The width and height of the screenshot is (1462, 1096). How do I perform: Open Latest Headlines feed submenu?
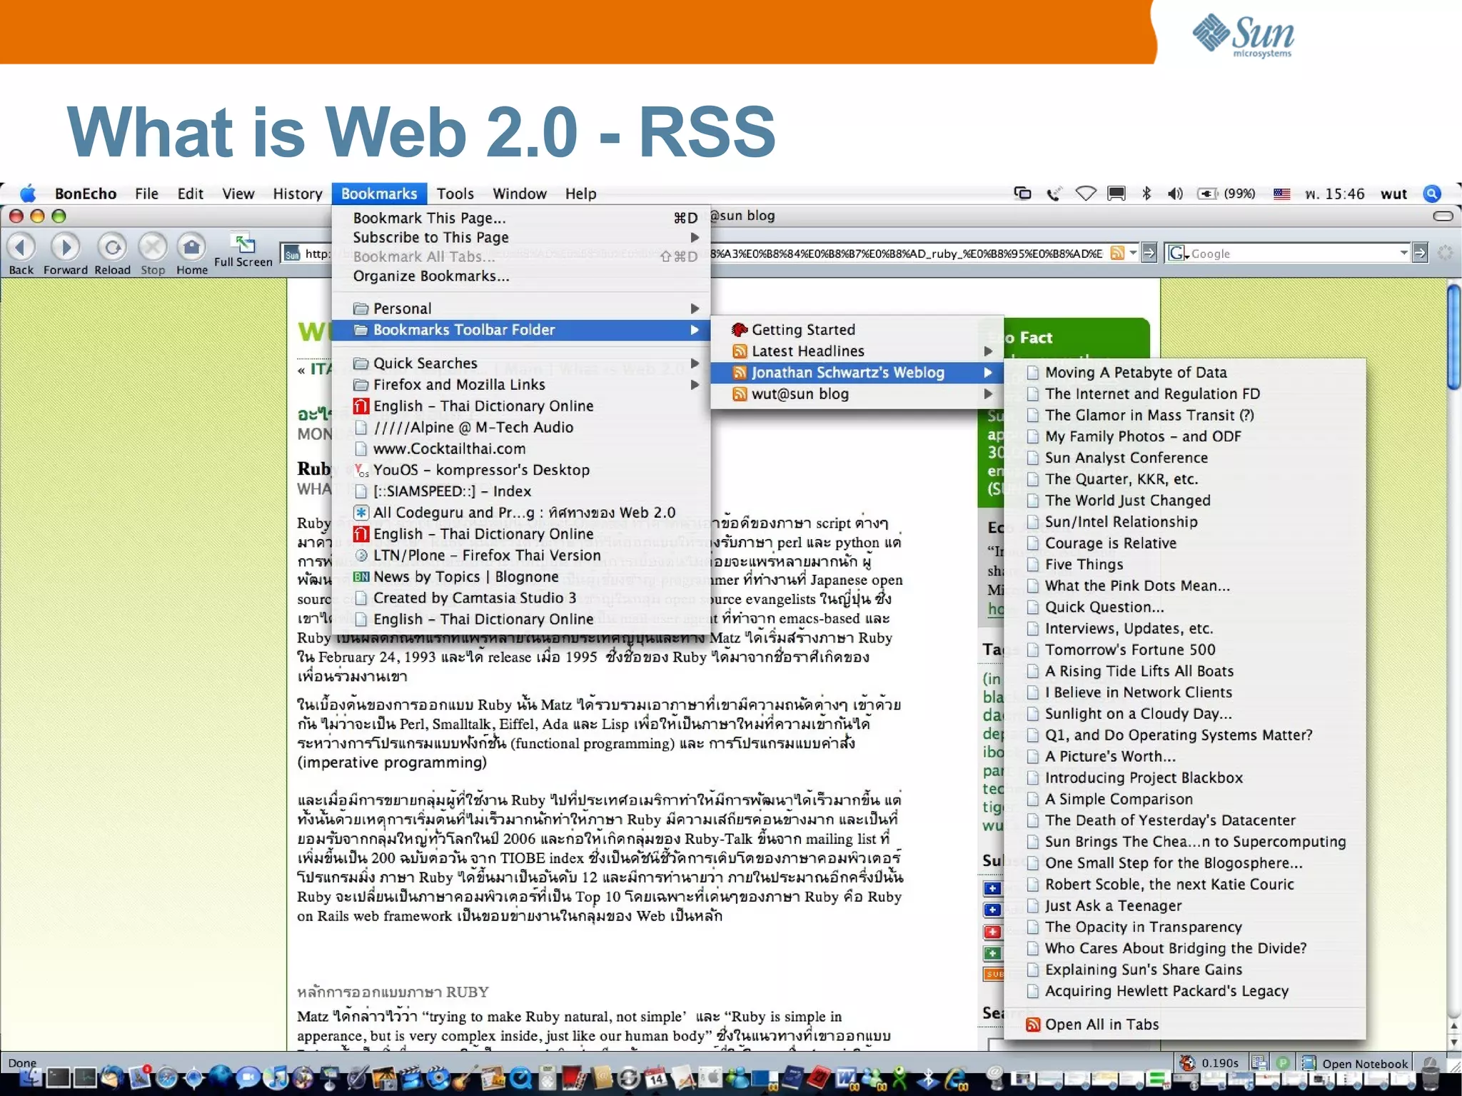857,351
